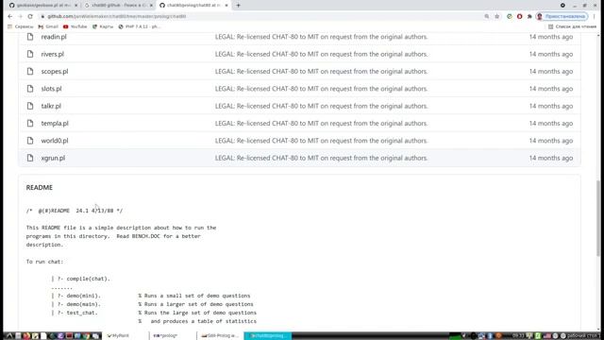Open the LEGAL commit message for world0.pl
The height and width of the screenshot is (340, 604).
(321, 141)
